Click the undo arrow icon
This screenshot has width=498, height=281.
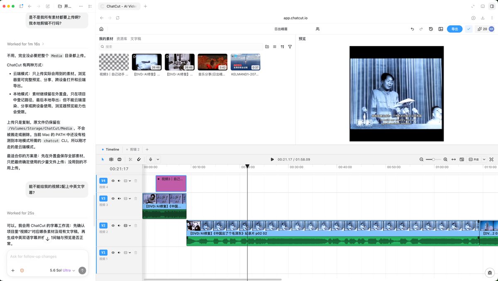[412, 29]
